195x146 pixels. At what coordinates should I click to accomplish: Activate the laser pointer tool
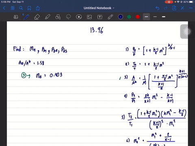click(x=110, y=17)
